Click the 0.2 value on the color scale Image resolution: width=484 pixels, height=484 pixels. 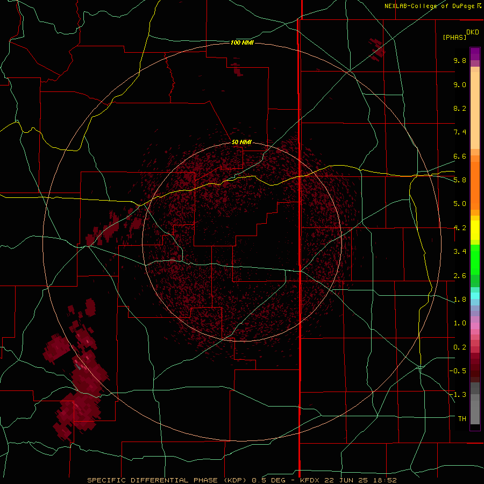(460, 347)
